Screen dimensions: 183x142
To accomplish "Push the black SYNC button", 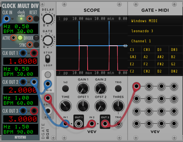I will click(36, 45).
